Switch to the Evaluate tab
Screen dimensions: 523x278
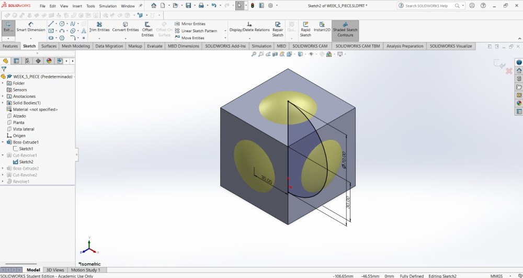click(x=155, y=46)
